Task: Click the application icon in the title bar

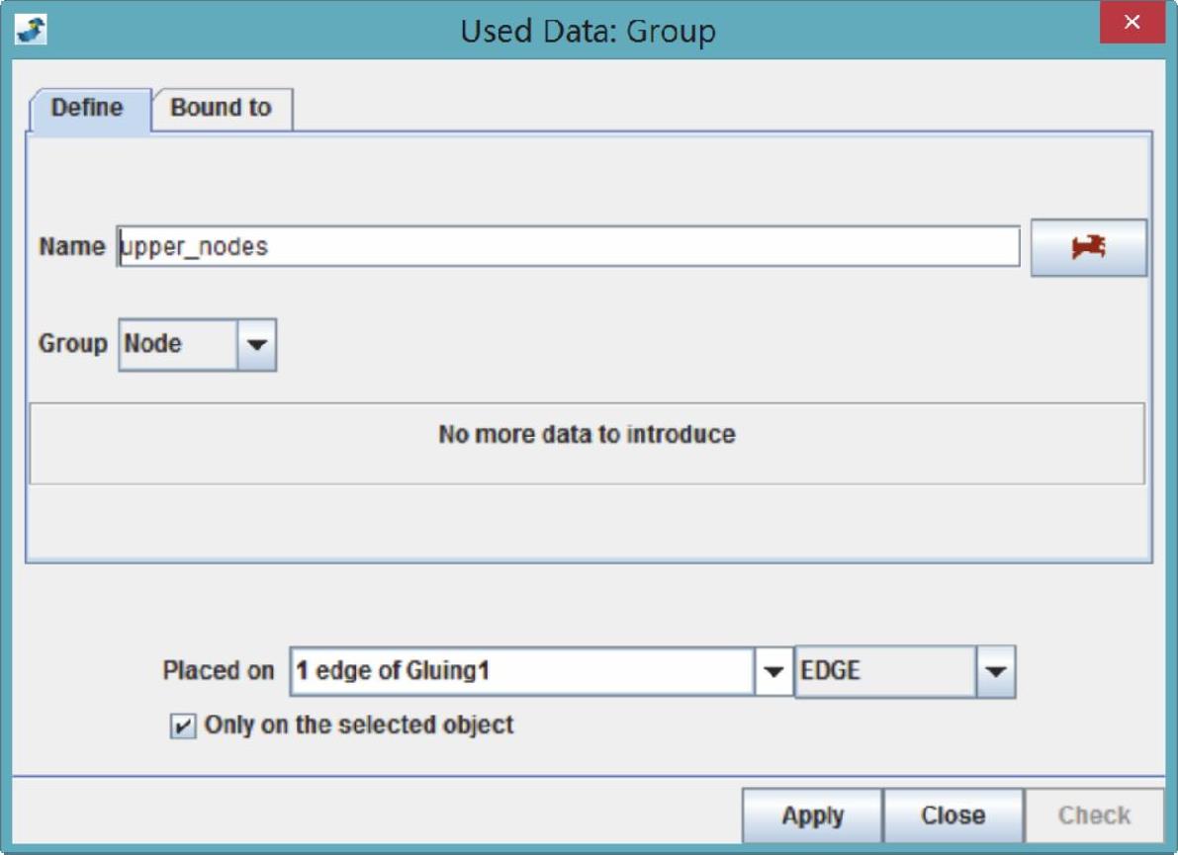Action: tap(32, 29)
